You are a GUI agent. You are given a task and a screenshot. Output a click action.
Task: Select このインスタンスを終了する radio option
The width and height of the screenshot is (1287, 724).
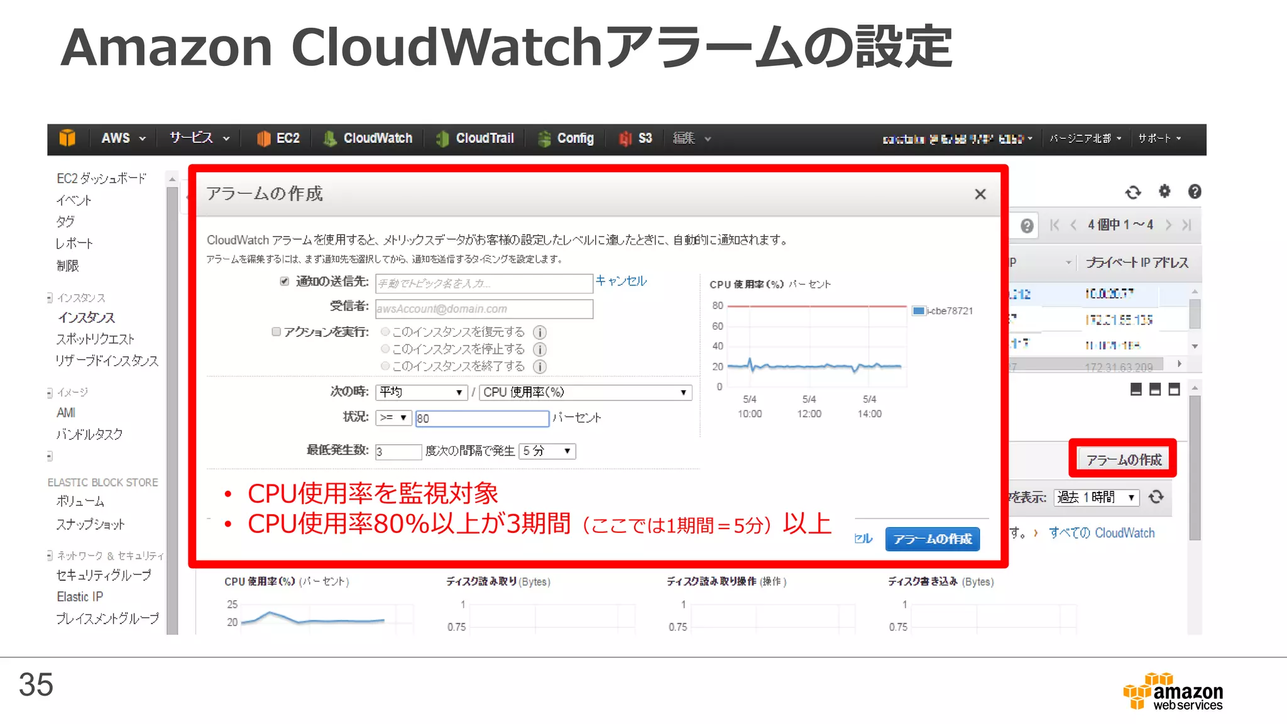point(385,366)
